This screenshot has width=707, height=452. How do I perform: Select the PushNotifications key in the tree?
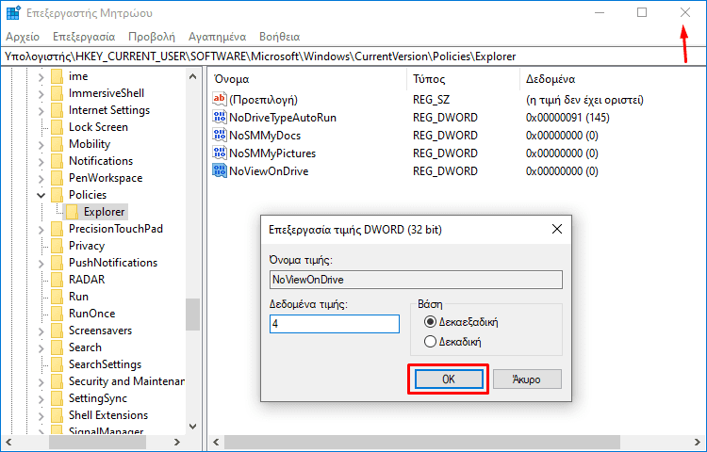tap(113, 263)
